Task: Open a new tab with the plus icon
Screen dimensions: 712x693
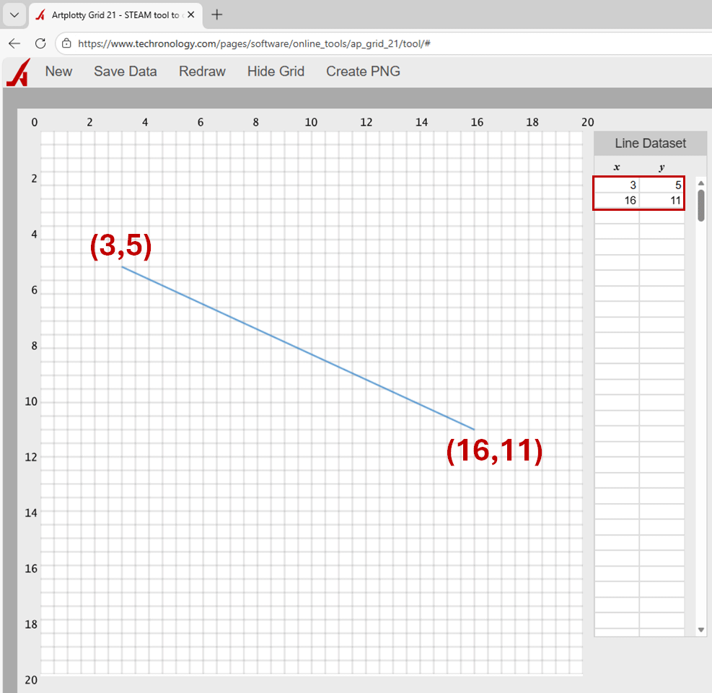Action: pyautogui.click(x=216, y=14)
